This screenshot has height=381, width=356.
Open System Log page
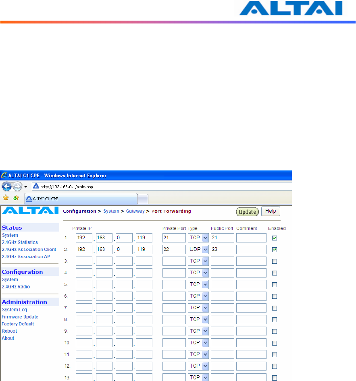(15, 310)
